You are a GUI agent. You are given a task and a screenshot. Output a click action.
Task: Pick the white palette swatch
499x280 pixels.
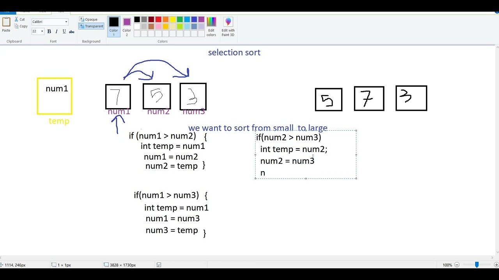pyautogui.click(x=137, y=26)
